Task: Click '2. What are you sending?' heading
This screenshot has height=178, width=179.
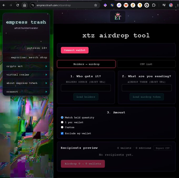Action: tap(147, 76)
